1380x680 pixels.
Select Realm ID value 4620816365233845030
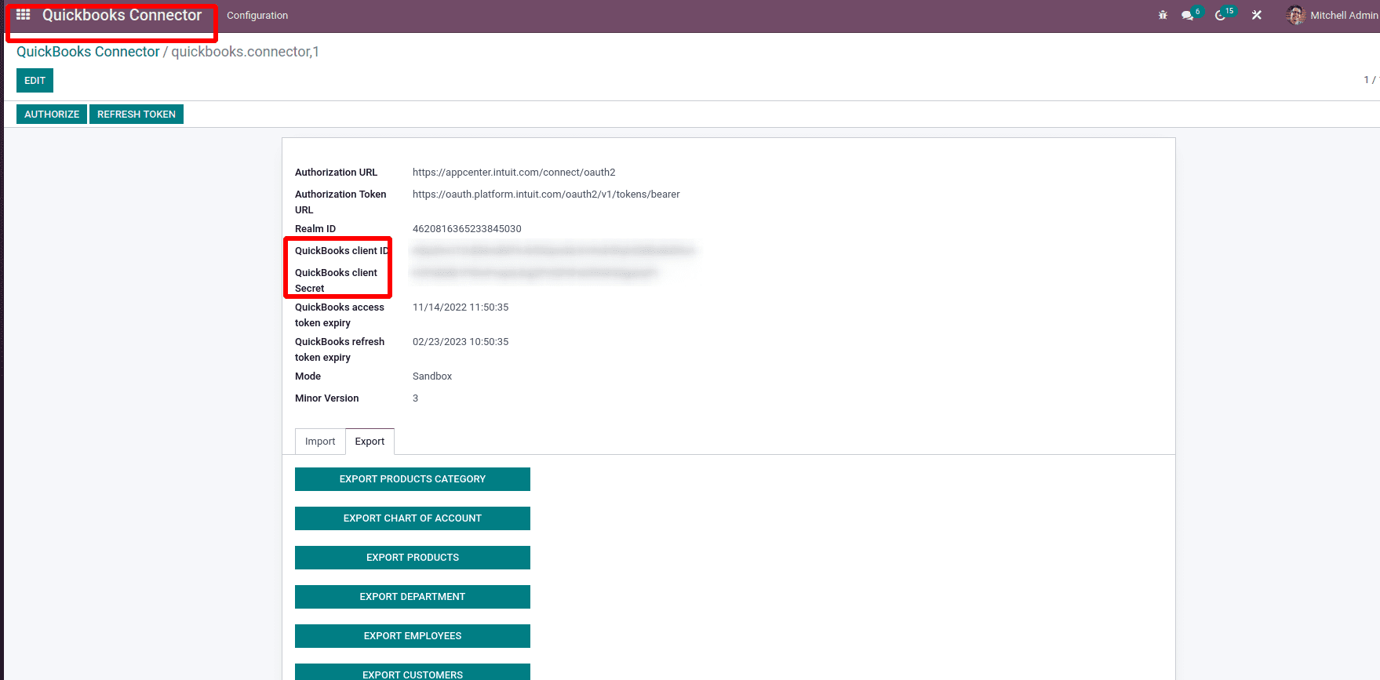pyautogui.click(x=467, y=229)
